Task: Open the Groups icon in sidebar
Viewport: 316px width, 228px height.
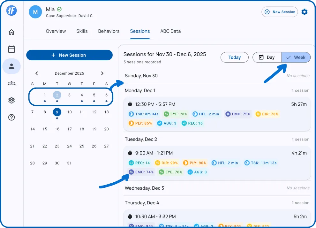Action: [11, 83]
